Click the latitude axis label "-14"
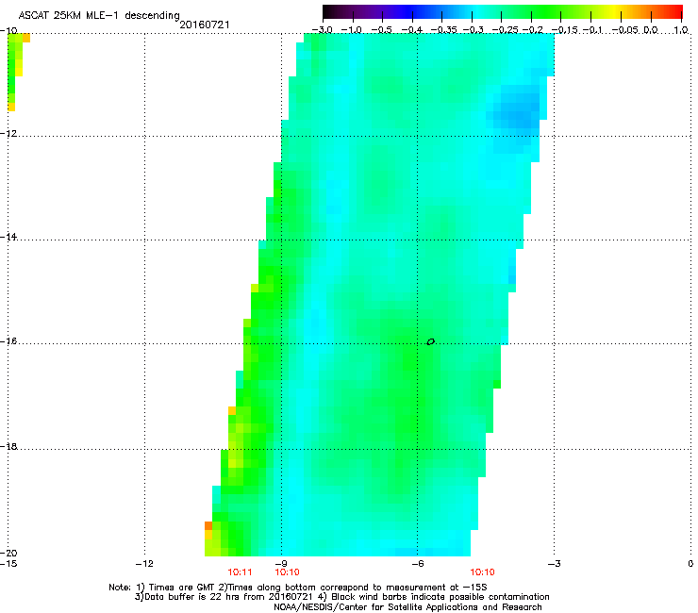The width and height of the screenshot is (698, 613). (9, 237)
